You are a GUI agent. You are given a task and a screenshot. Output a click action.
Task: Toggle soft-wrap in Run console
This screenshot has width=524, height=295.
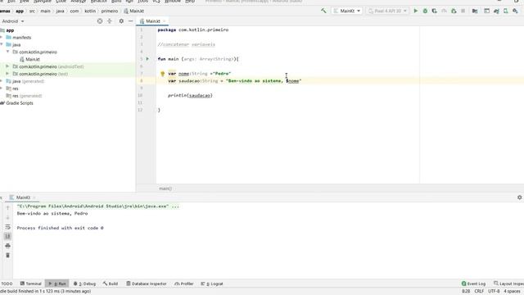pyautogui.click(x=7, y=227)
